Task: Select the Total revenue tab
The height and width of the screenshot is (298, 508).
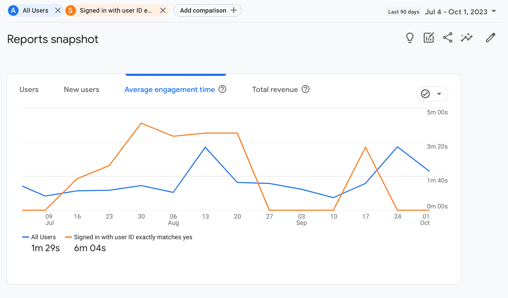Action: tap(275, 90)
